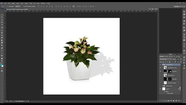Open the Window menu
186x105 pixels.
click(x=43, y=3)
